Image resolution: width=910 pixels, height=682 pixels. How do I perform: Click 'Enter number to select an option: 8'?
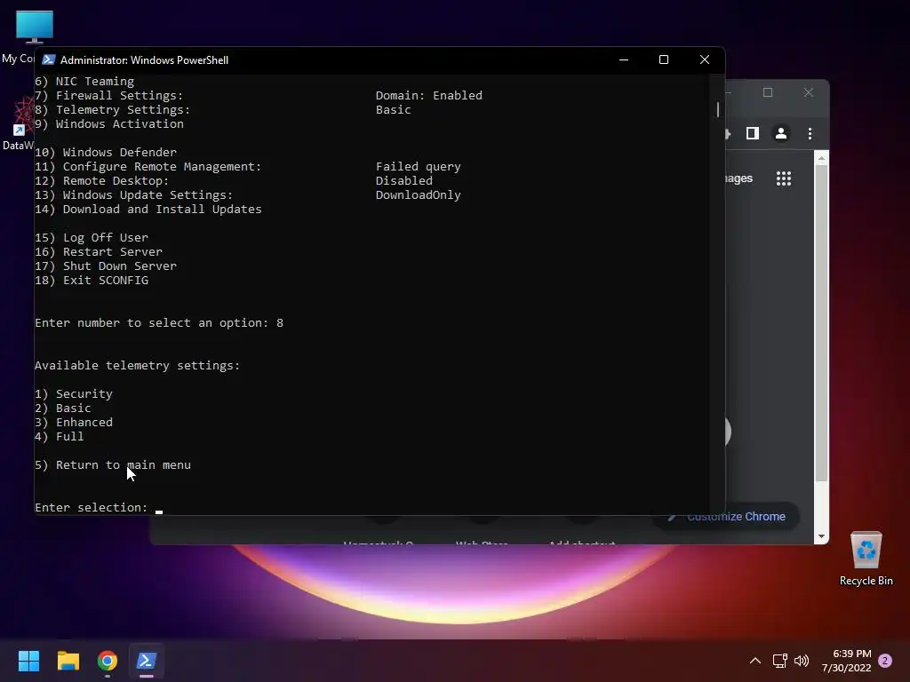point(159,322)
